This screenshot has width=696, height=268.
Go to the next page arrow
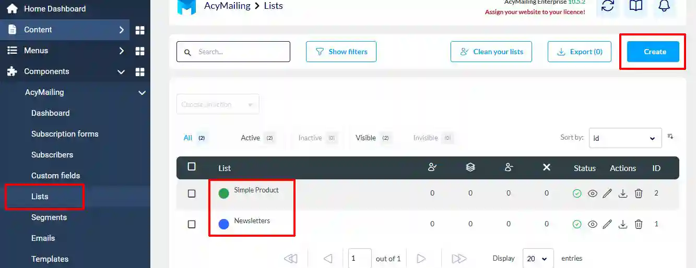pos(421,259)
